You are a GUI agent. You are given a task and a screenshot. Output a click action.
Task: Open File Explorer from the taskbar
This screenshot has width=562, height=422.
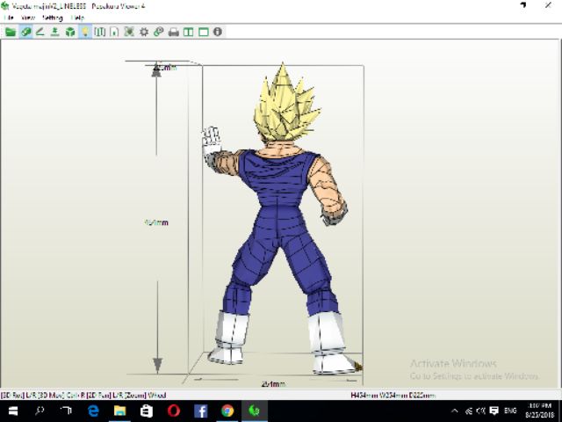click(120, 411)
